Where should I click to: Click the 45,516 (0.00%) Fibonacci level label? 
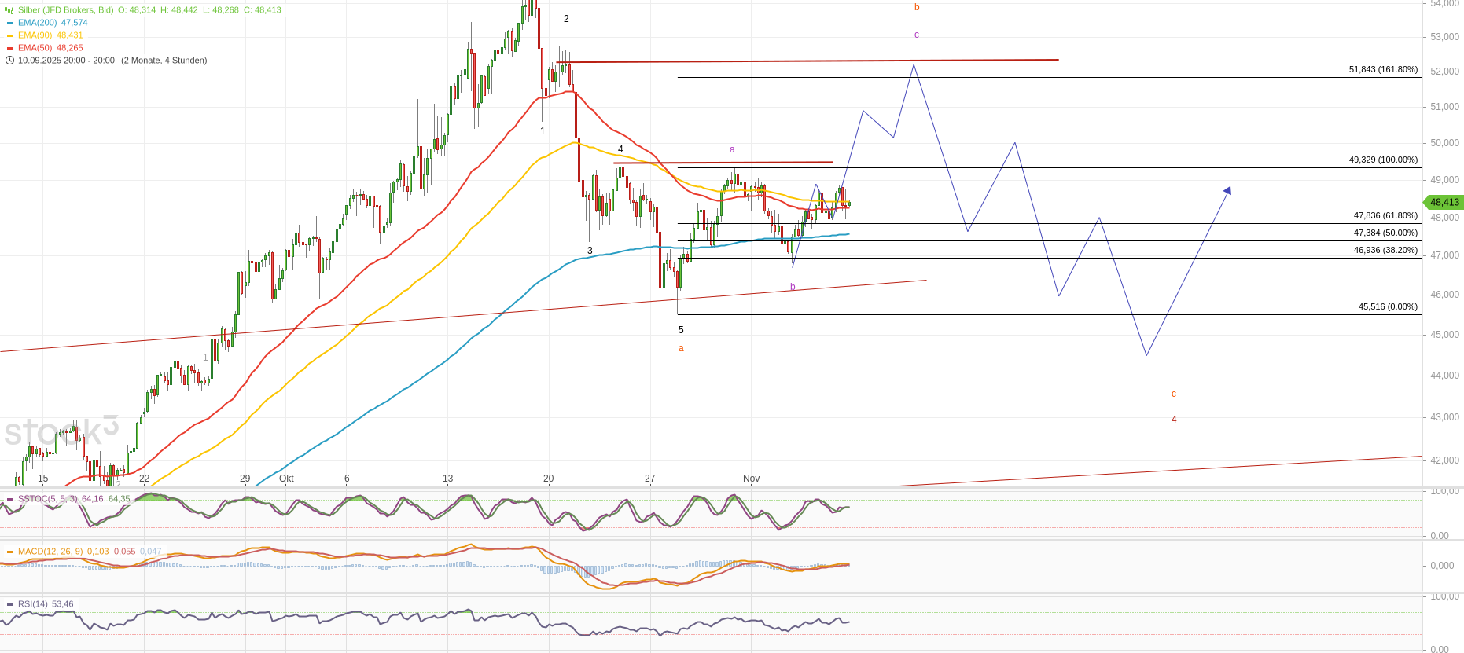(1388, 306)
